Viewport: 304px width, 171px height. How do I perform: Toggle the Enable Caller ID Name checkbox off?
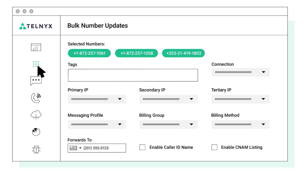(x=142, y=147)
